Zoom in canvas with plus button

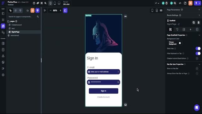click(x=60, y=10)
